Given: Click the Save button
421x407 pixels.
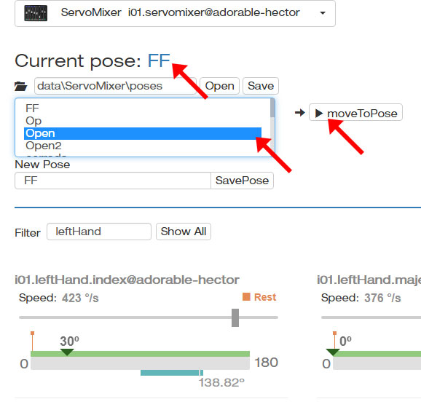Looking at the screenshot, I should coord(261,86).
